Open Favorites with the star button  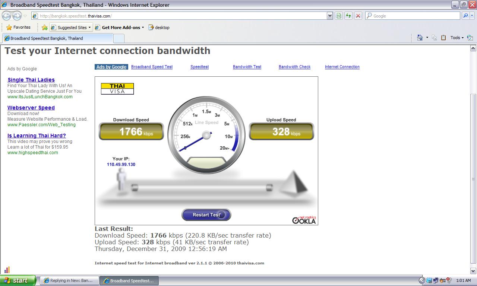coord(18,27)
